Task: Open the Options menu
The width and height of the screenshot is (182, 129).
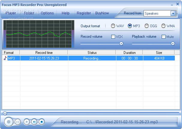Action: [x=47, y=13]
